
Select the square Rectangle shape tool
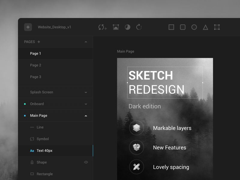click(171, 27)
